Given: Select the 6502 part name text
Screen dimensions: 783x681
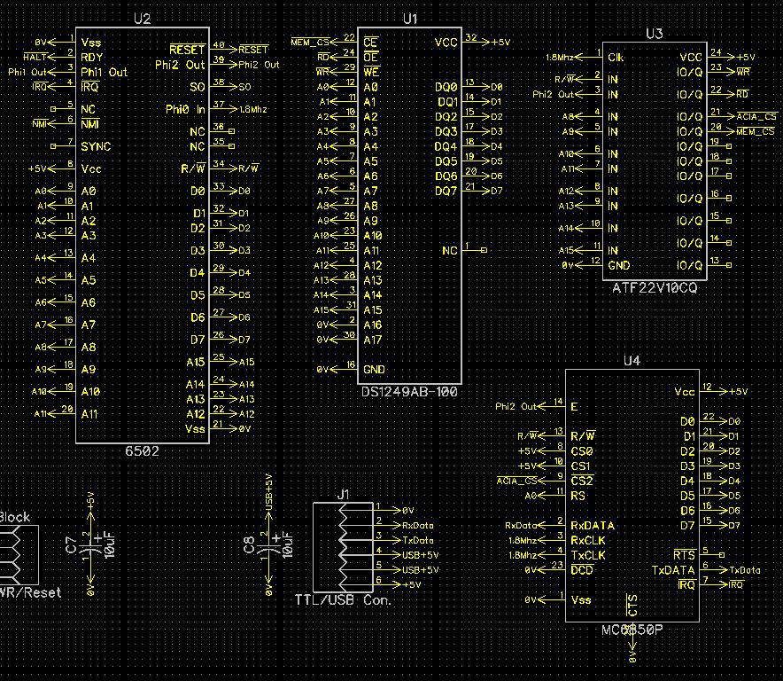Looking at the screenshot, I should (142, 450).
